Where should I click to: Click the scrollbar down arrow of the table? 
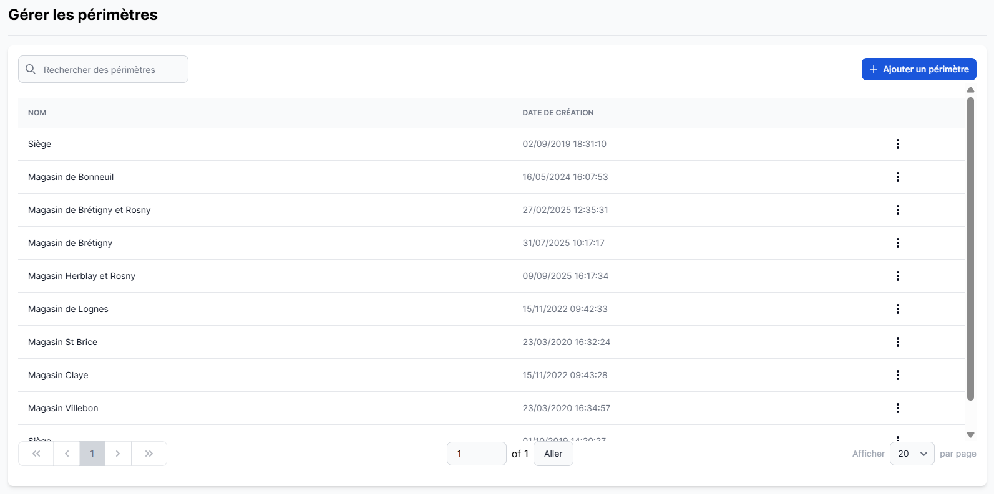(x=970, y=435)
